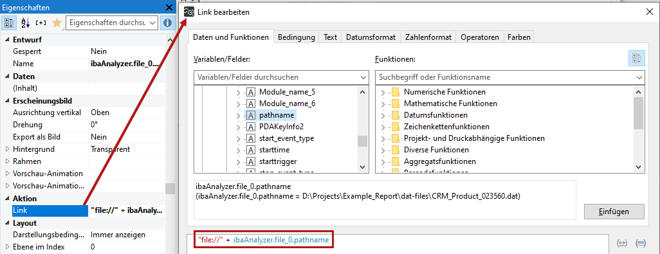This screenshot has width=660, height=254.
Task: Select Datumsfunktionen folder
Action: tap(435, 115)
